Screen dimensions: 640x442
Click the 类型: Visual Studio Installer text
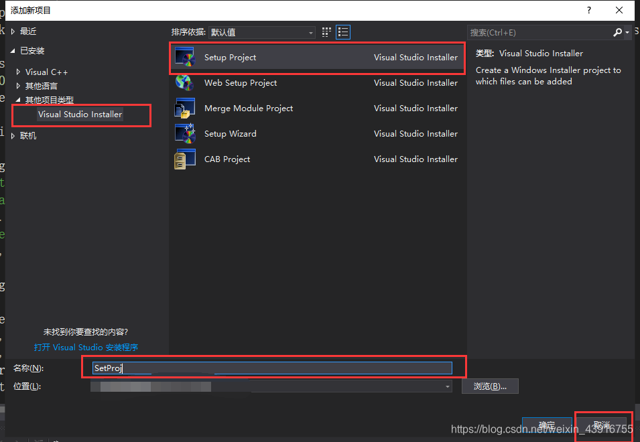pyautogui.click(x=529, y=53)
